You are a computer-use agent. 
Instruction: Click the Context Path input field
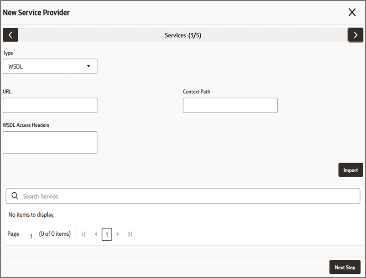click(x=230, y=105)
